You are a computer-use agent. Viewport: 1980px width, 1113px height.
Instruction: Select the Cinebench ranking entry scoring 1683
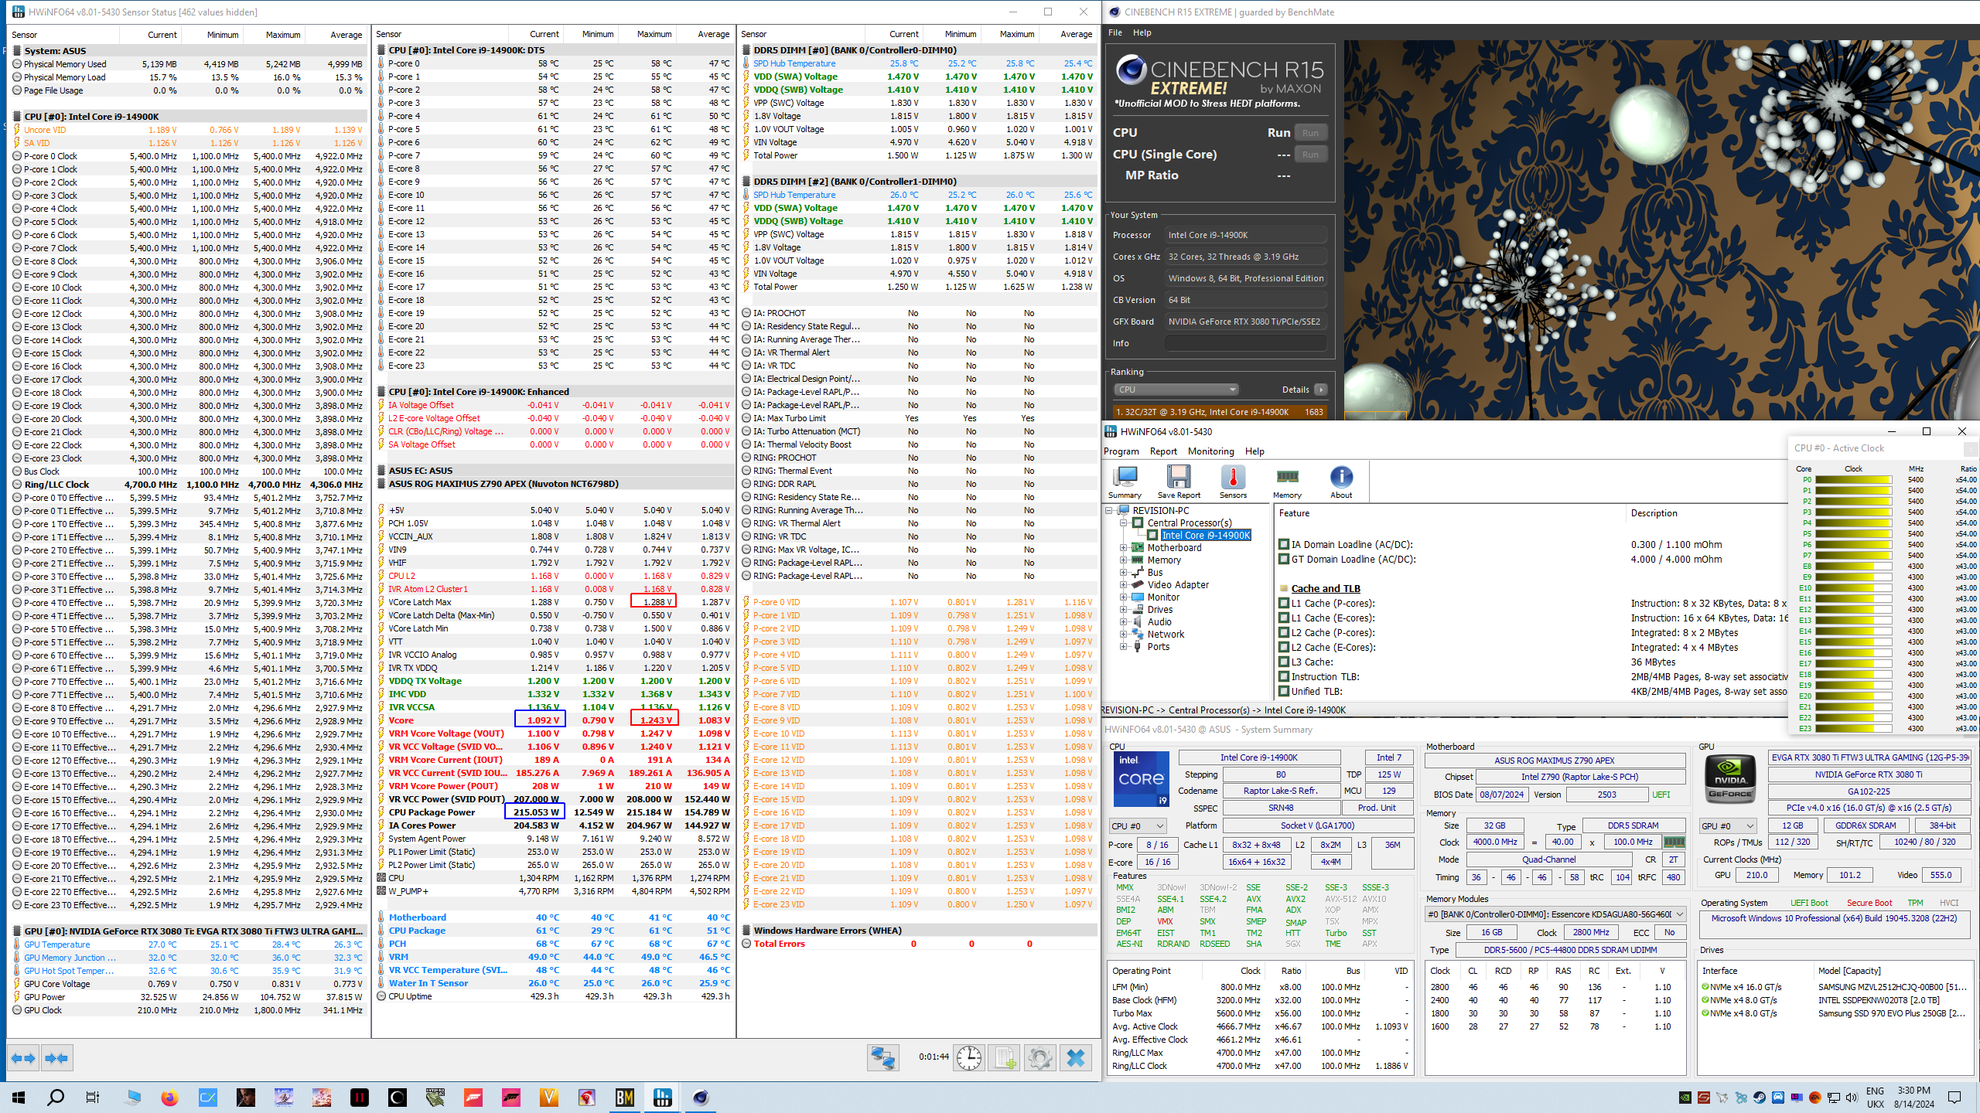click(x=1220, y=412)
